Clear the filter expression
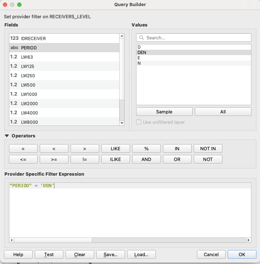 coord(80,254)
